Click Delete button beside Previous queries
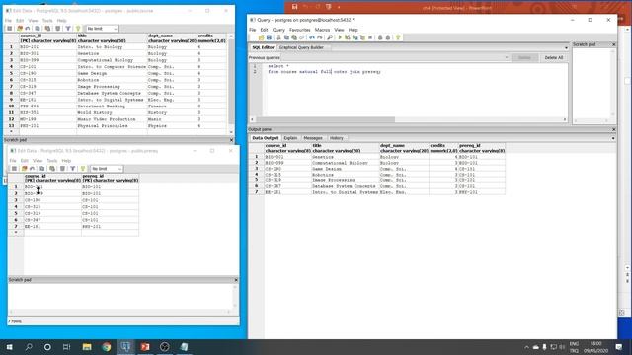Image resolution: width=632 pixels, height=355 pixels. click(x=524, y=58)
